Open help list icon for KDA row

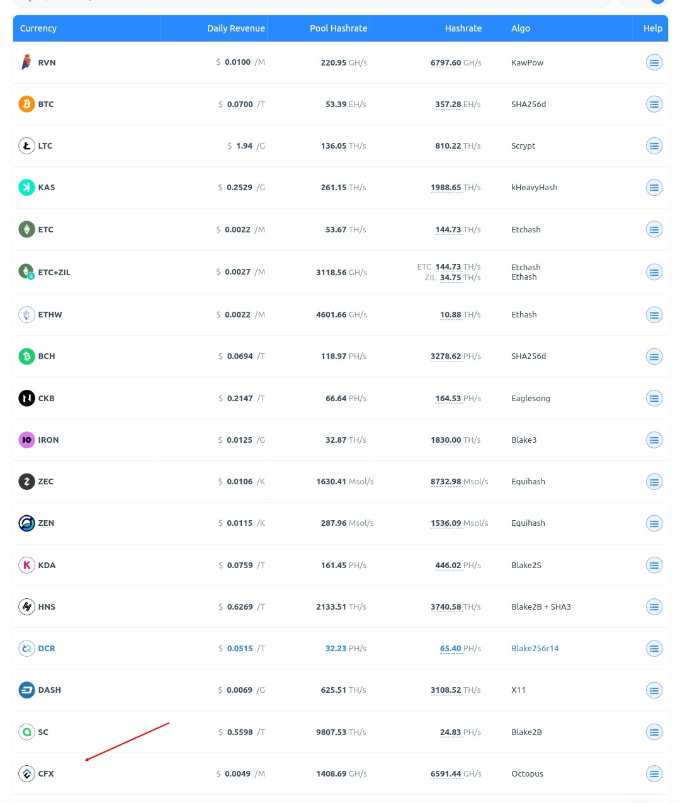pos(654,565)
